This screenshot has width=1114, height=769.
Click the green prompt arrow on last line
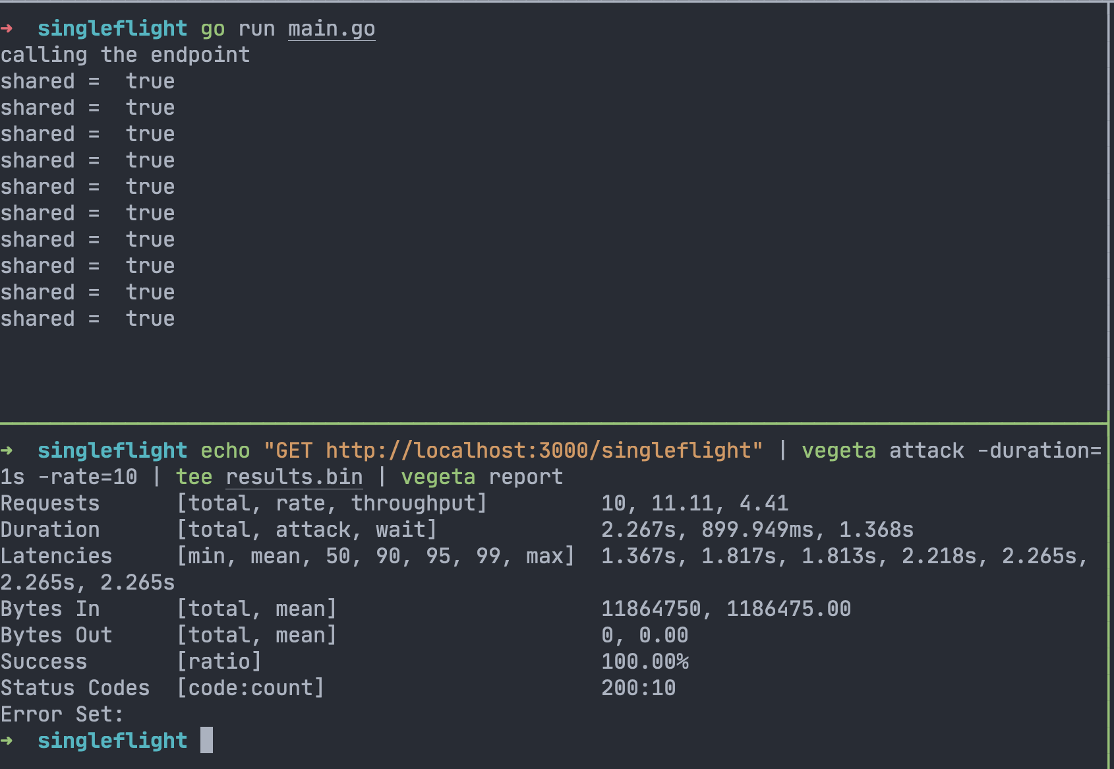(x=7, y=741)
